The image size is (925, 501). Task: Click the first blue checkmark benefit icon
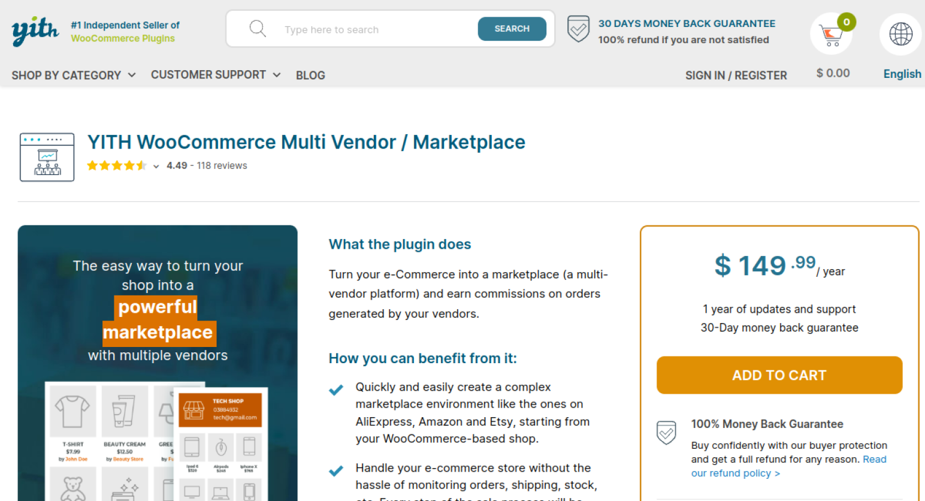(x=336, y=390)
